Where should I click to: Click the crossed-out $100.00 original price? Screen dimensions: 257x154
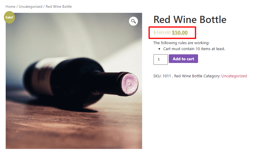162,33
